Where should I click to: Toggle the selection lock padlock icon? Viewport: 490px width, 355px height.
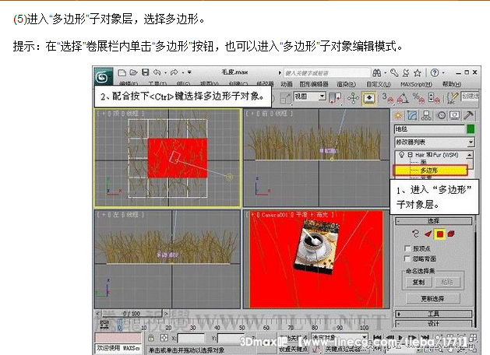tap(151, 338)
